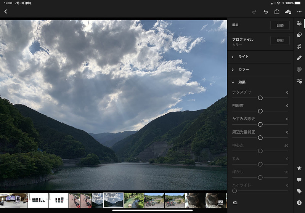Click the 明瞭度 slider handle

[x=260, y=111]
